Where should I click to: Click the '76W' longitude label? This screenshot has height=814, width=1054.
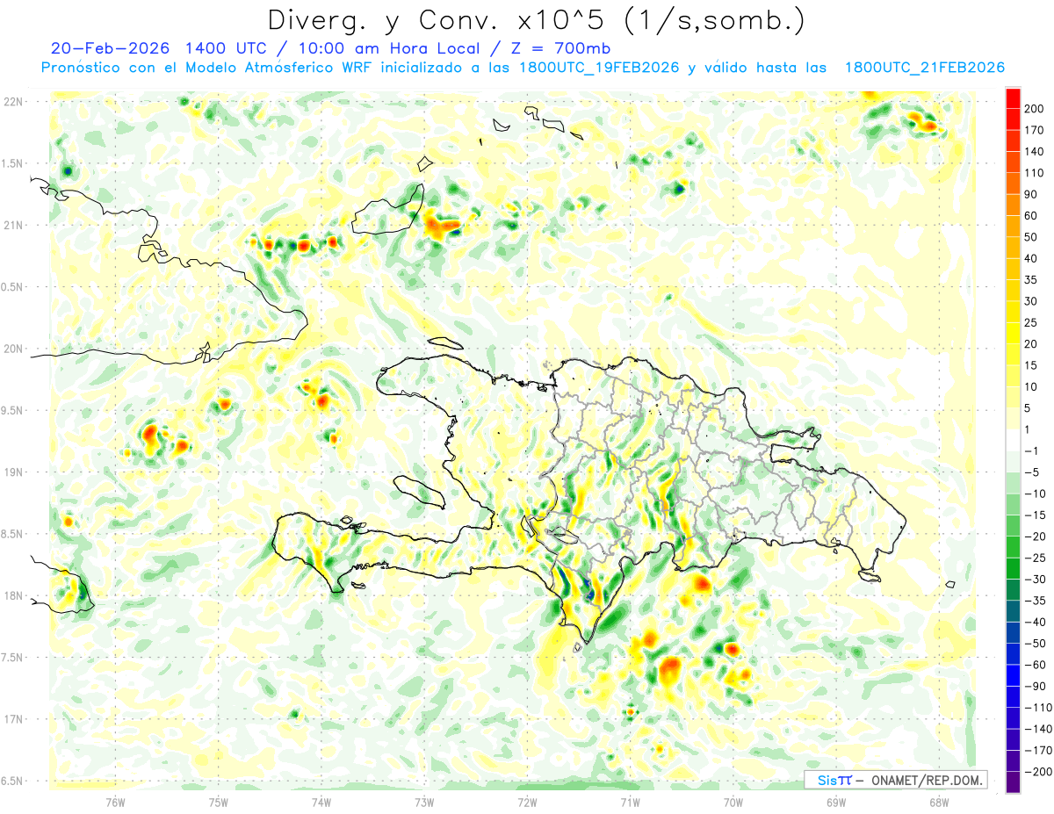tap(115, 802)
